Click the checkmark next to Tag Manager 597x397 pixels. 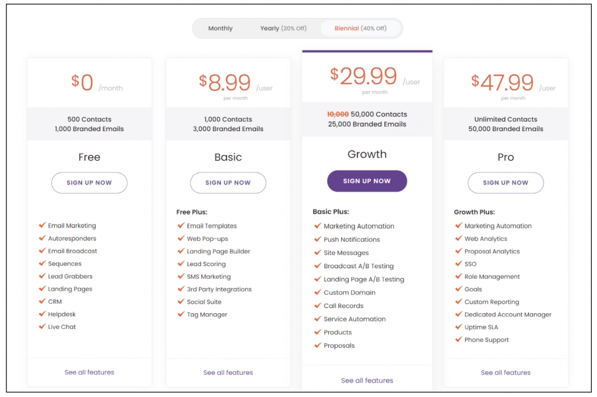[181, 314]
